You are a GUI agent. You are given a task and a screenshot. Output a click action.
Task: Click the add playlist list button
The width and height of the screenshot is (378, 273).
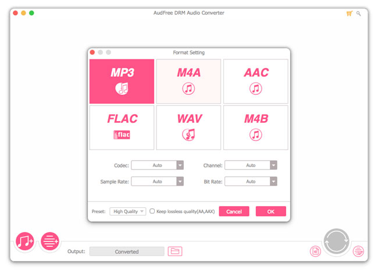point(50,241)
